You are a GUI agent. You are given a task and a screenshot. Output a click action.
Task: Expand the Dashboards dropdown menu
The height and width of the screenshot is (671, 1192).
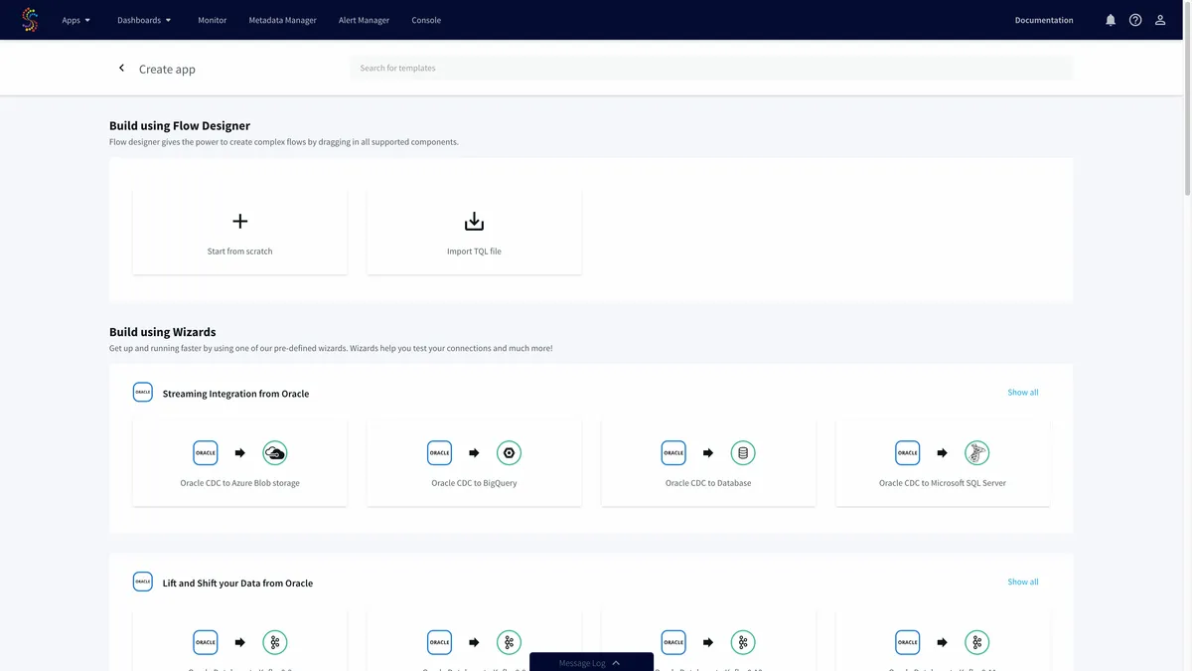tap(144, 20)
